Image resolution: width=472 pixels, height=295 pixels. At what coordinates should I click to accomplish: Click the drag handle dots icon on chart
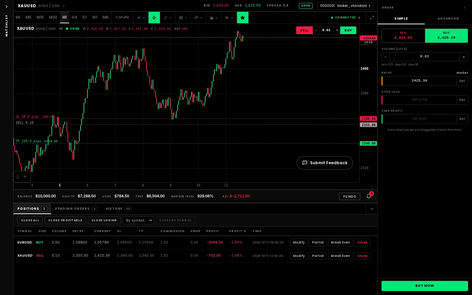click(18, 177)
